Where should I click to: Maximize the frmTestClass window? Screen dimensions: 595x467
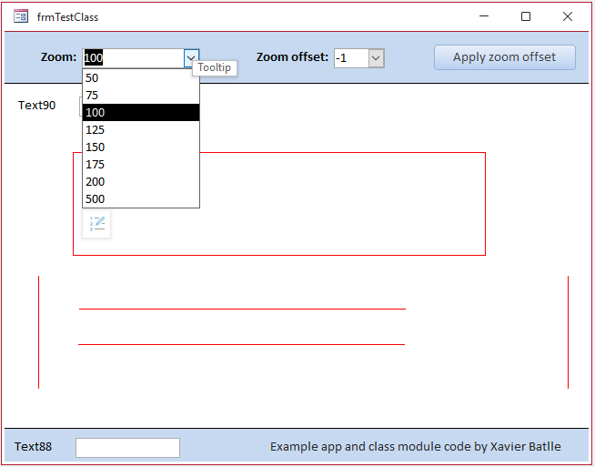click(526, 16)
